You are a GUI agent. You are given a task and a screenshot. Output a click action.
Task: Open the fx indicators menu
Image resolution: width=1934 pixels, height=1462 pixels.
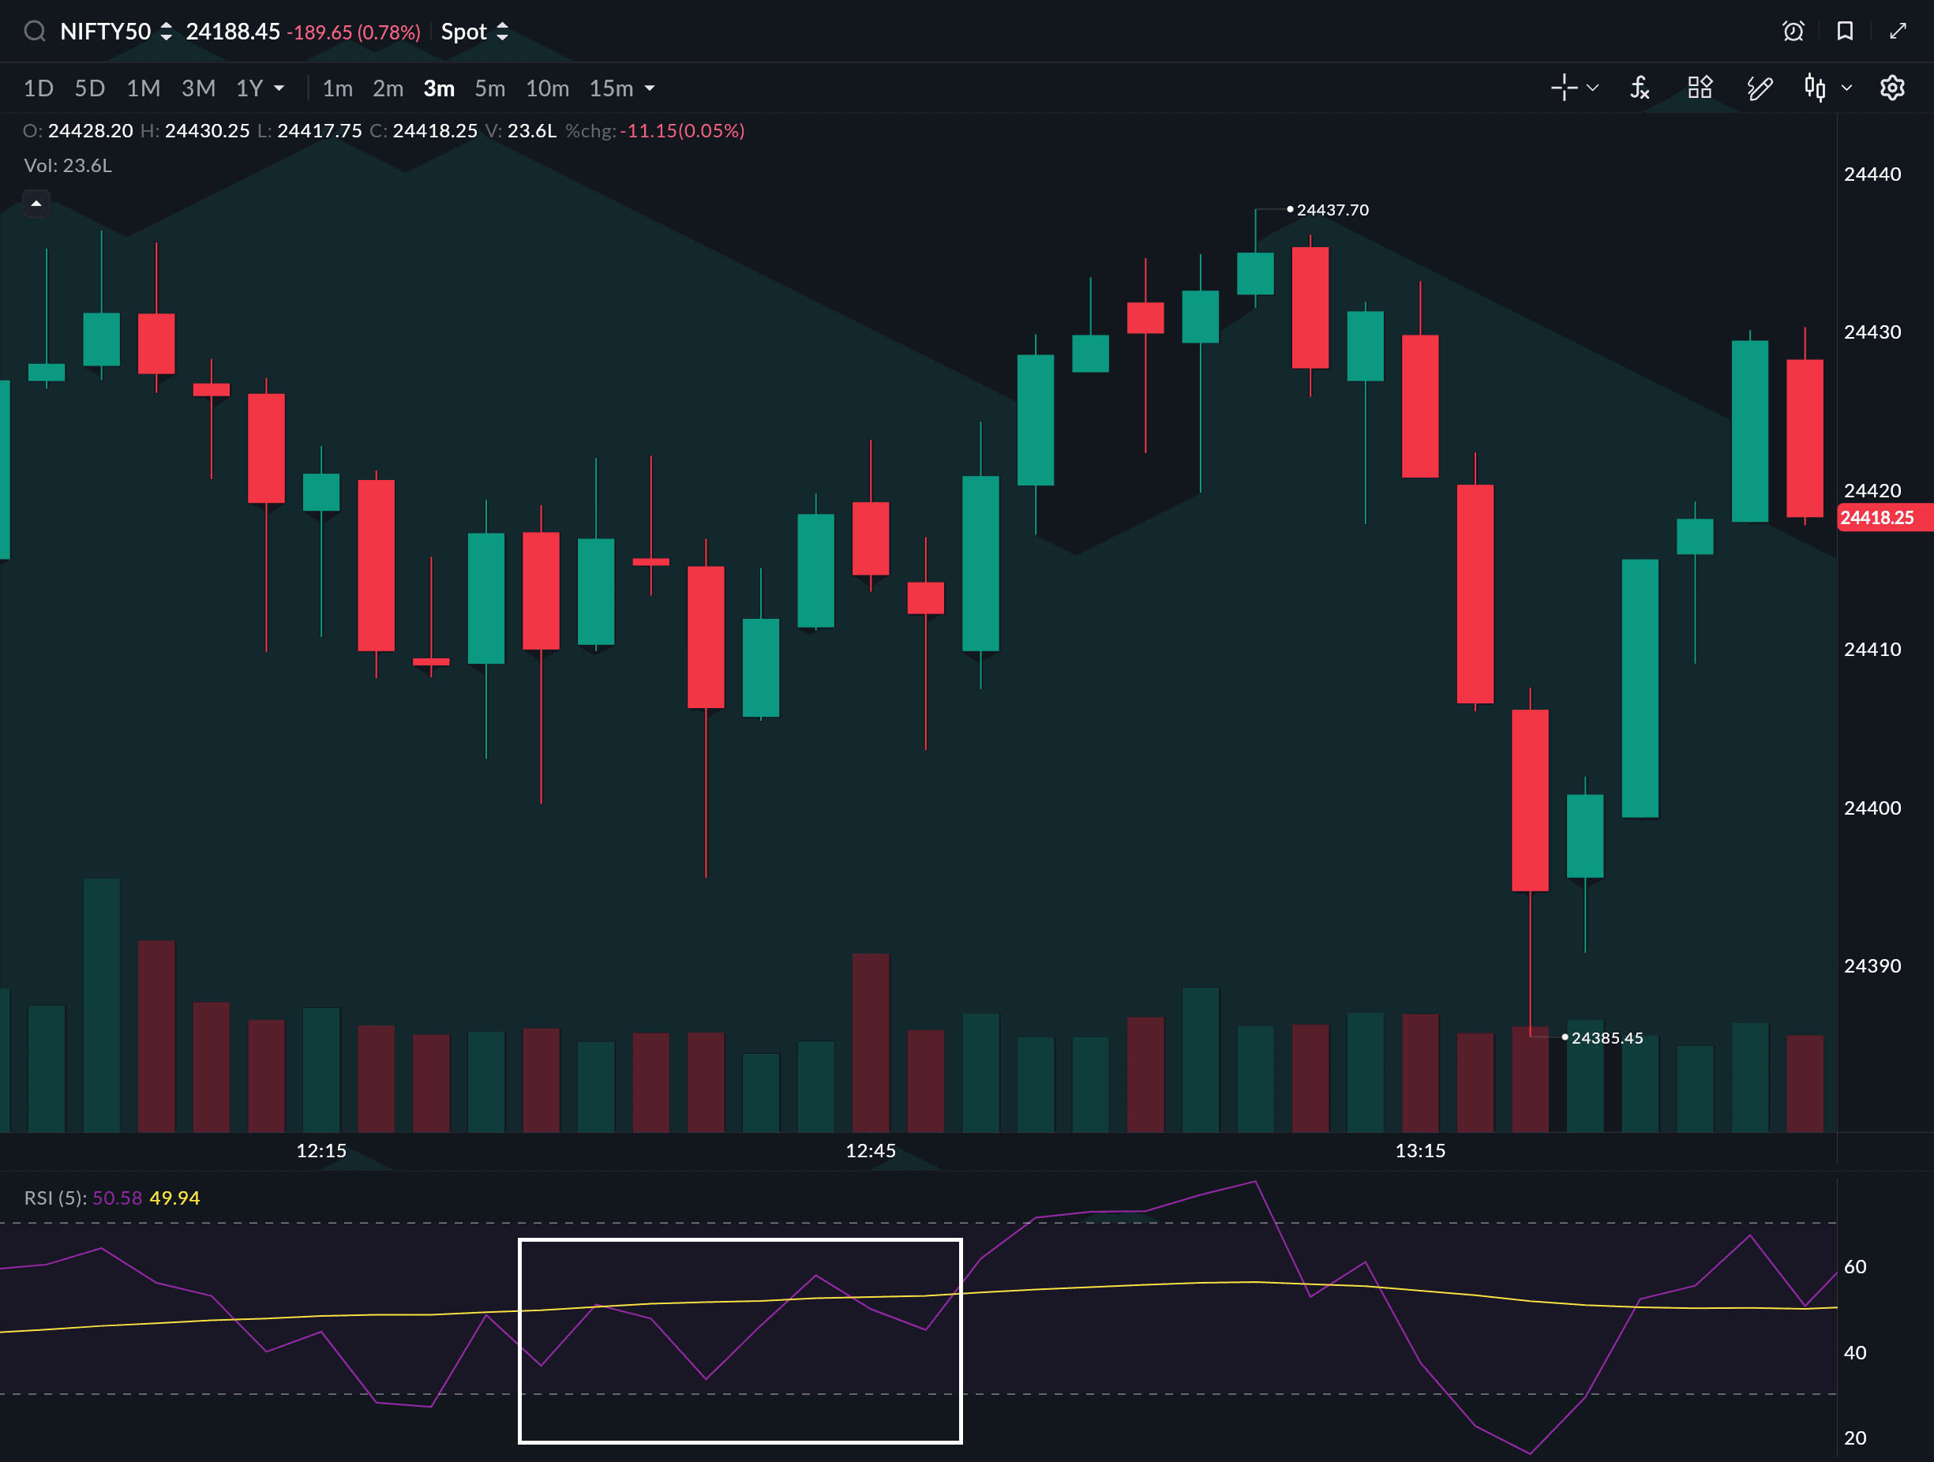pyautogui.click(x=1640, y=88)
